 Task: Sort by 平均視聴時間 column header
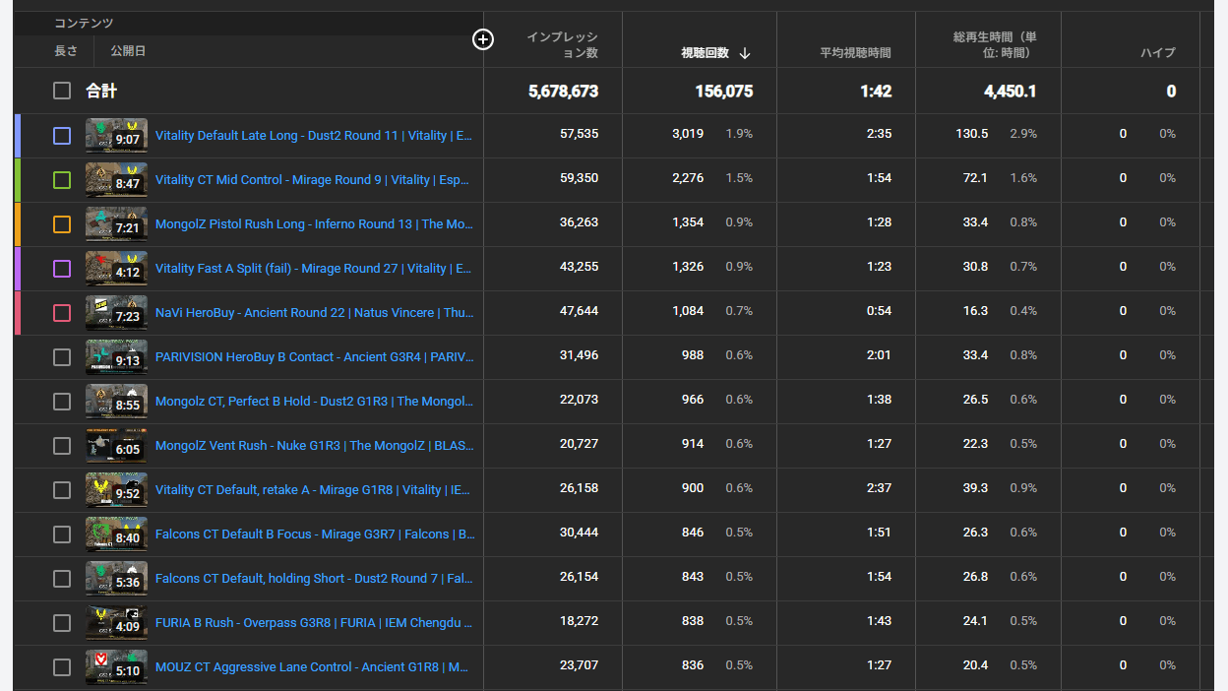855,53
